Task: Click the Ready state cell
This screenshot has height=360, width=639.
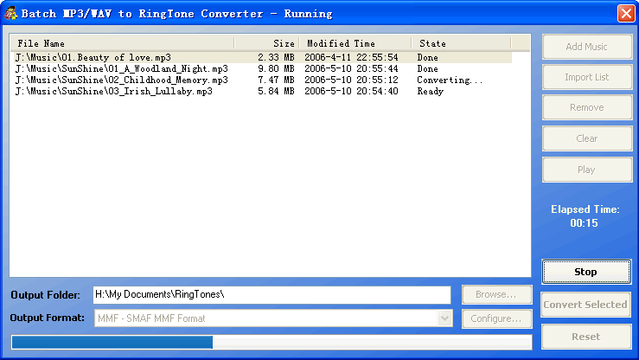Action: [431, 92]
